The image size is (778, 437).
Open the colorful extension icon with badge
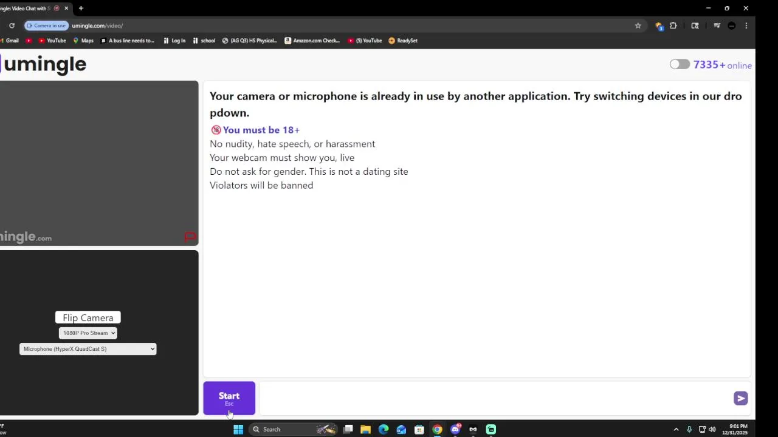(659, 25)
